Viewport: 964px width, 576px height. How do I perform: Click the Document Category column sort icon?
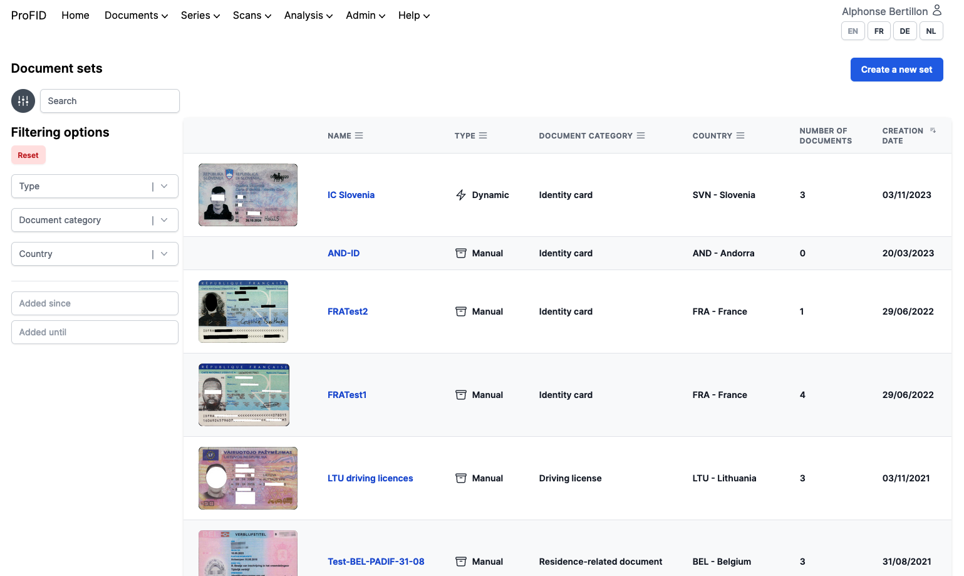pos(641,135)
